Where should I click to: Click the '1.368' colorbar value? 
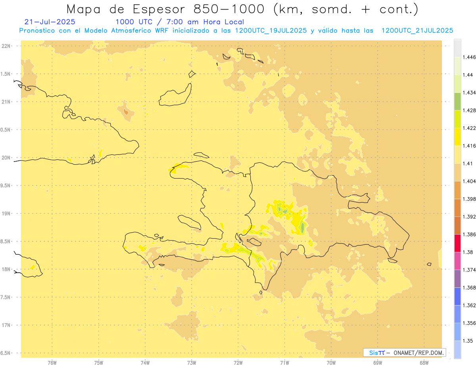(x=469, y=287)
